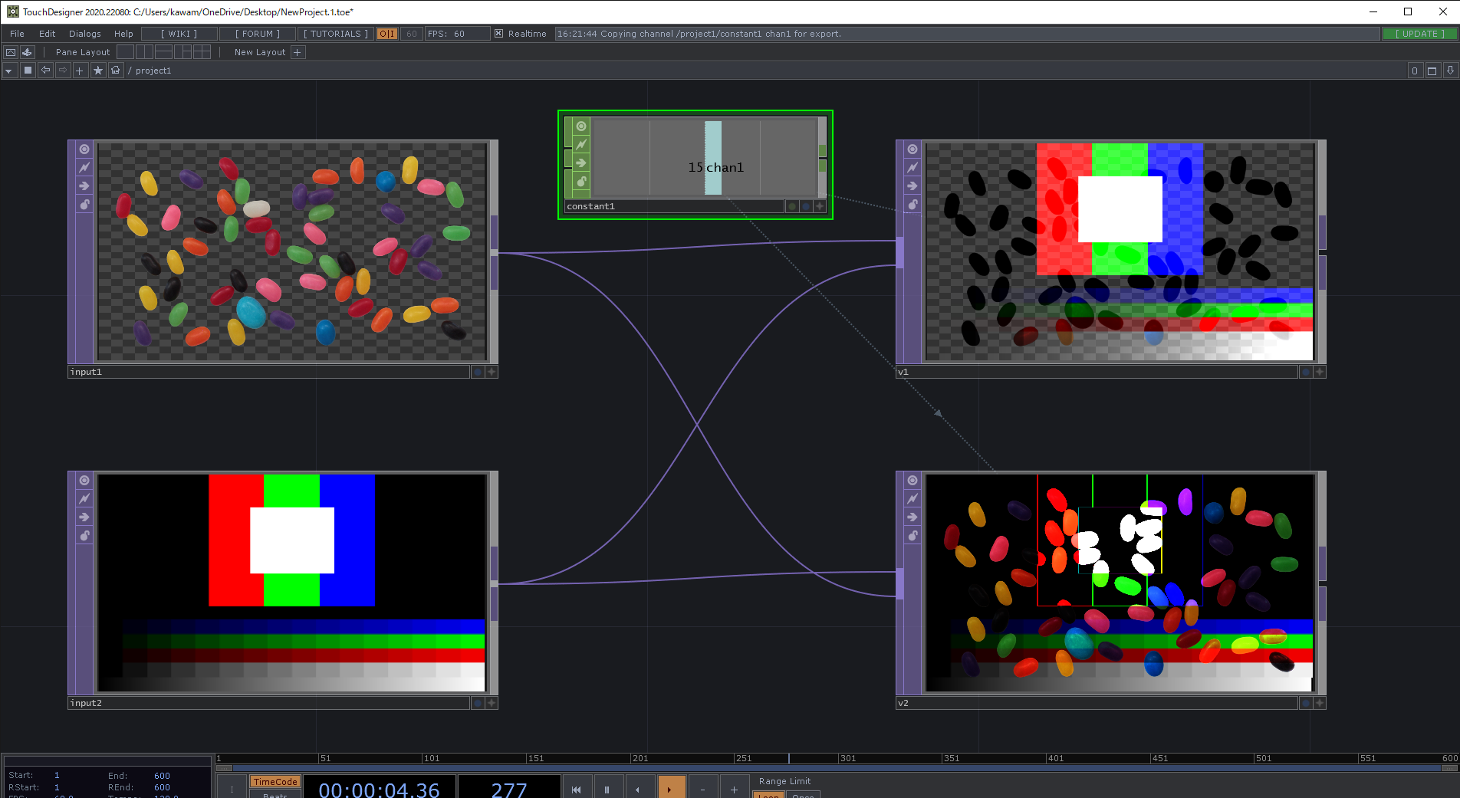Click the current frame number 277
Screen dimensions: 1460x798
click(x=509, y=790)
